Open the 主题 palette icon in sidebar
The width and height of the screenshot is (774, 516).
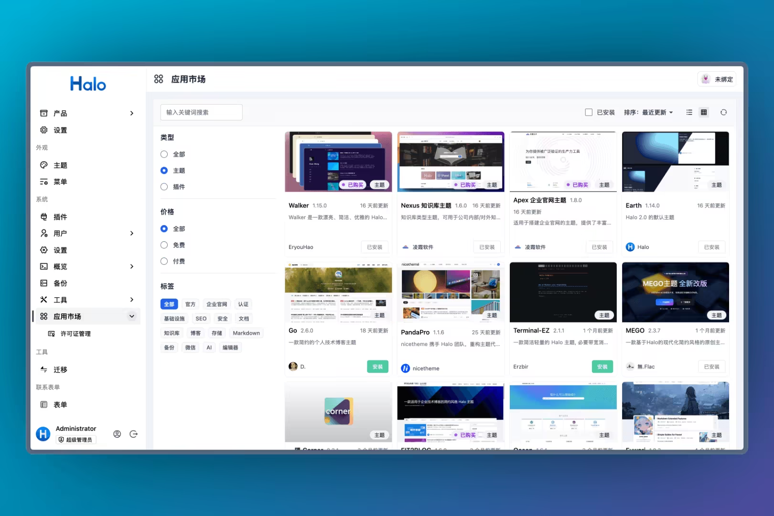coord(44,165)
